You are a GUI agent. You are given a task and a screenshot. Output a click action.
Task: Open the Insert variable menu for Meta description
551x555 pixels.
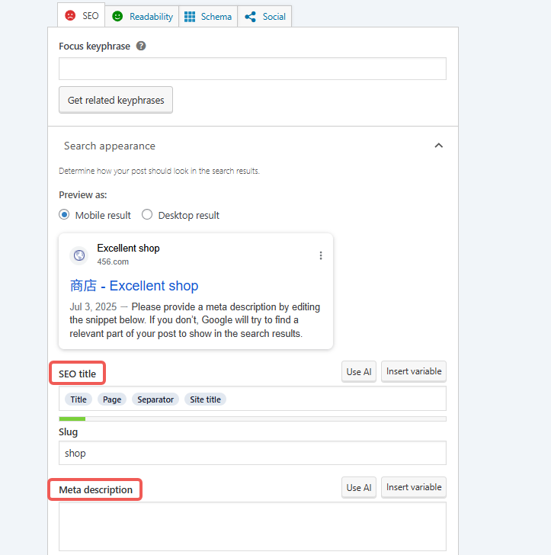[413, 487]
